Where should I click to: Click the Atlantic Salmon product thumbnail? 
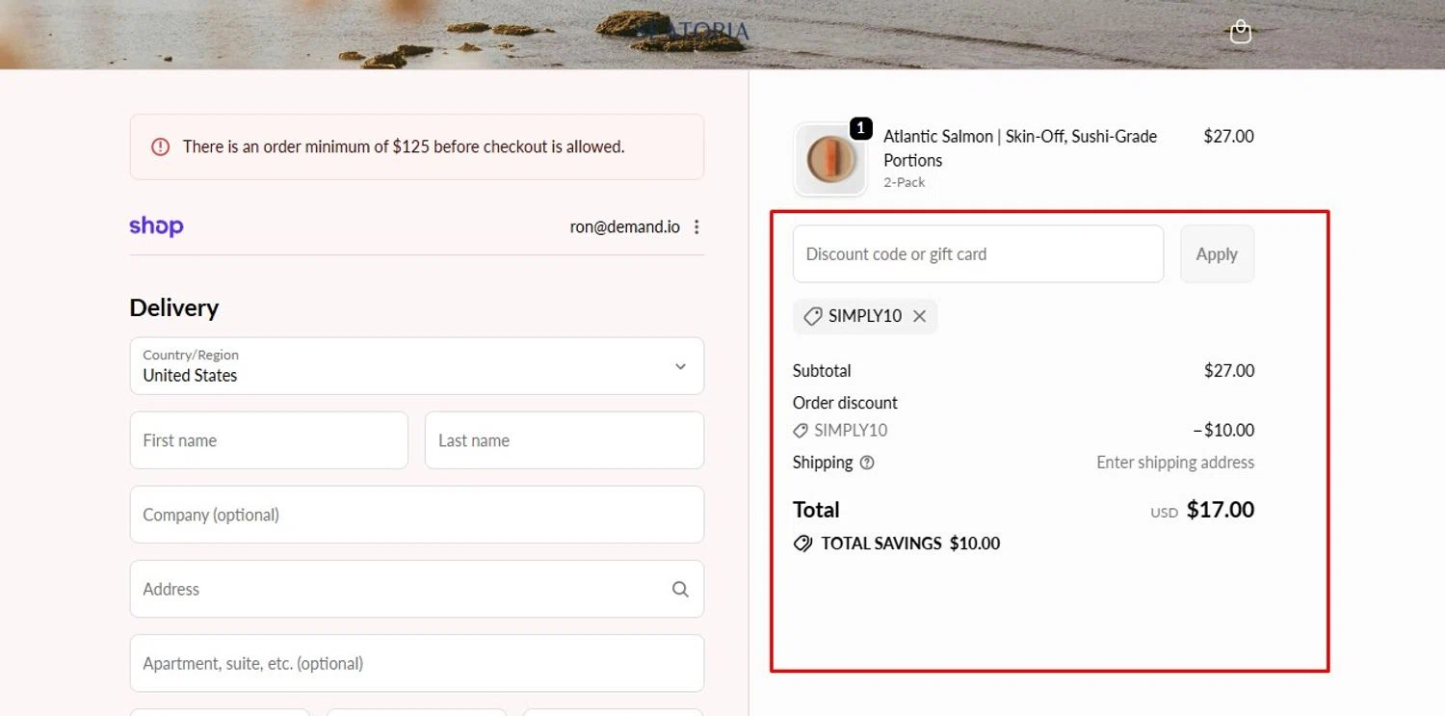pyautogui.click(x=829, y=159)
